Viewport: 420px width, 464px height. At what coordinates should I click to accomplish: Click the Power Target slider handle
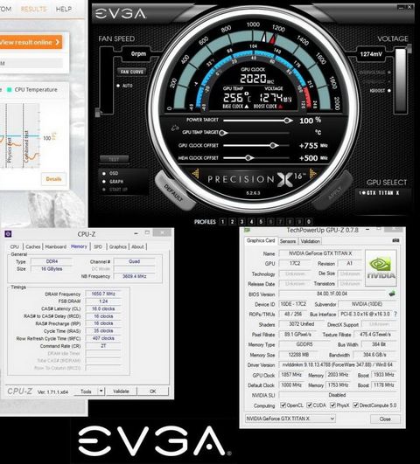(287, 121)
